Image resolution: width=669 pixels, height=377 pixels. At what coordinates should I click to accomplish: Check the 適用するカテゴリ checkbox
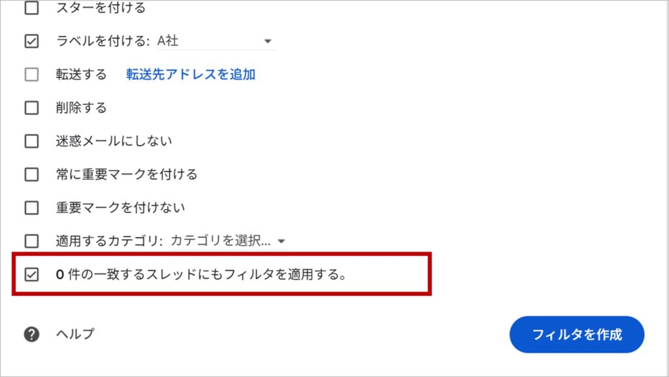click(31, 241)
